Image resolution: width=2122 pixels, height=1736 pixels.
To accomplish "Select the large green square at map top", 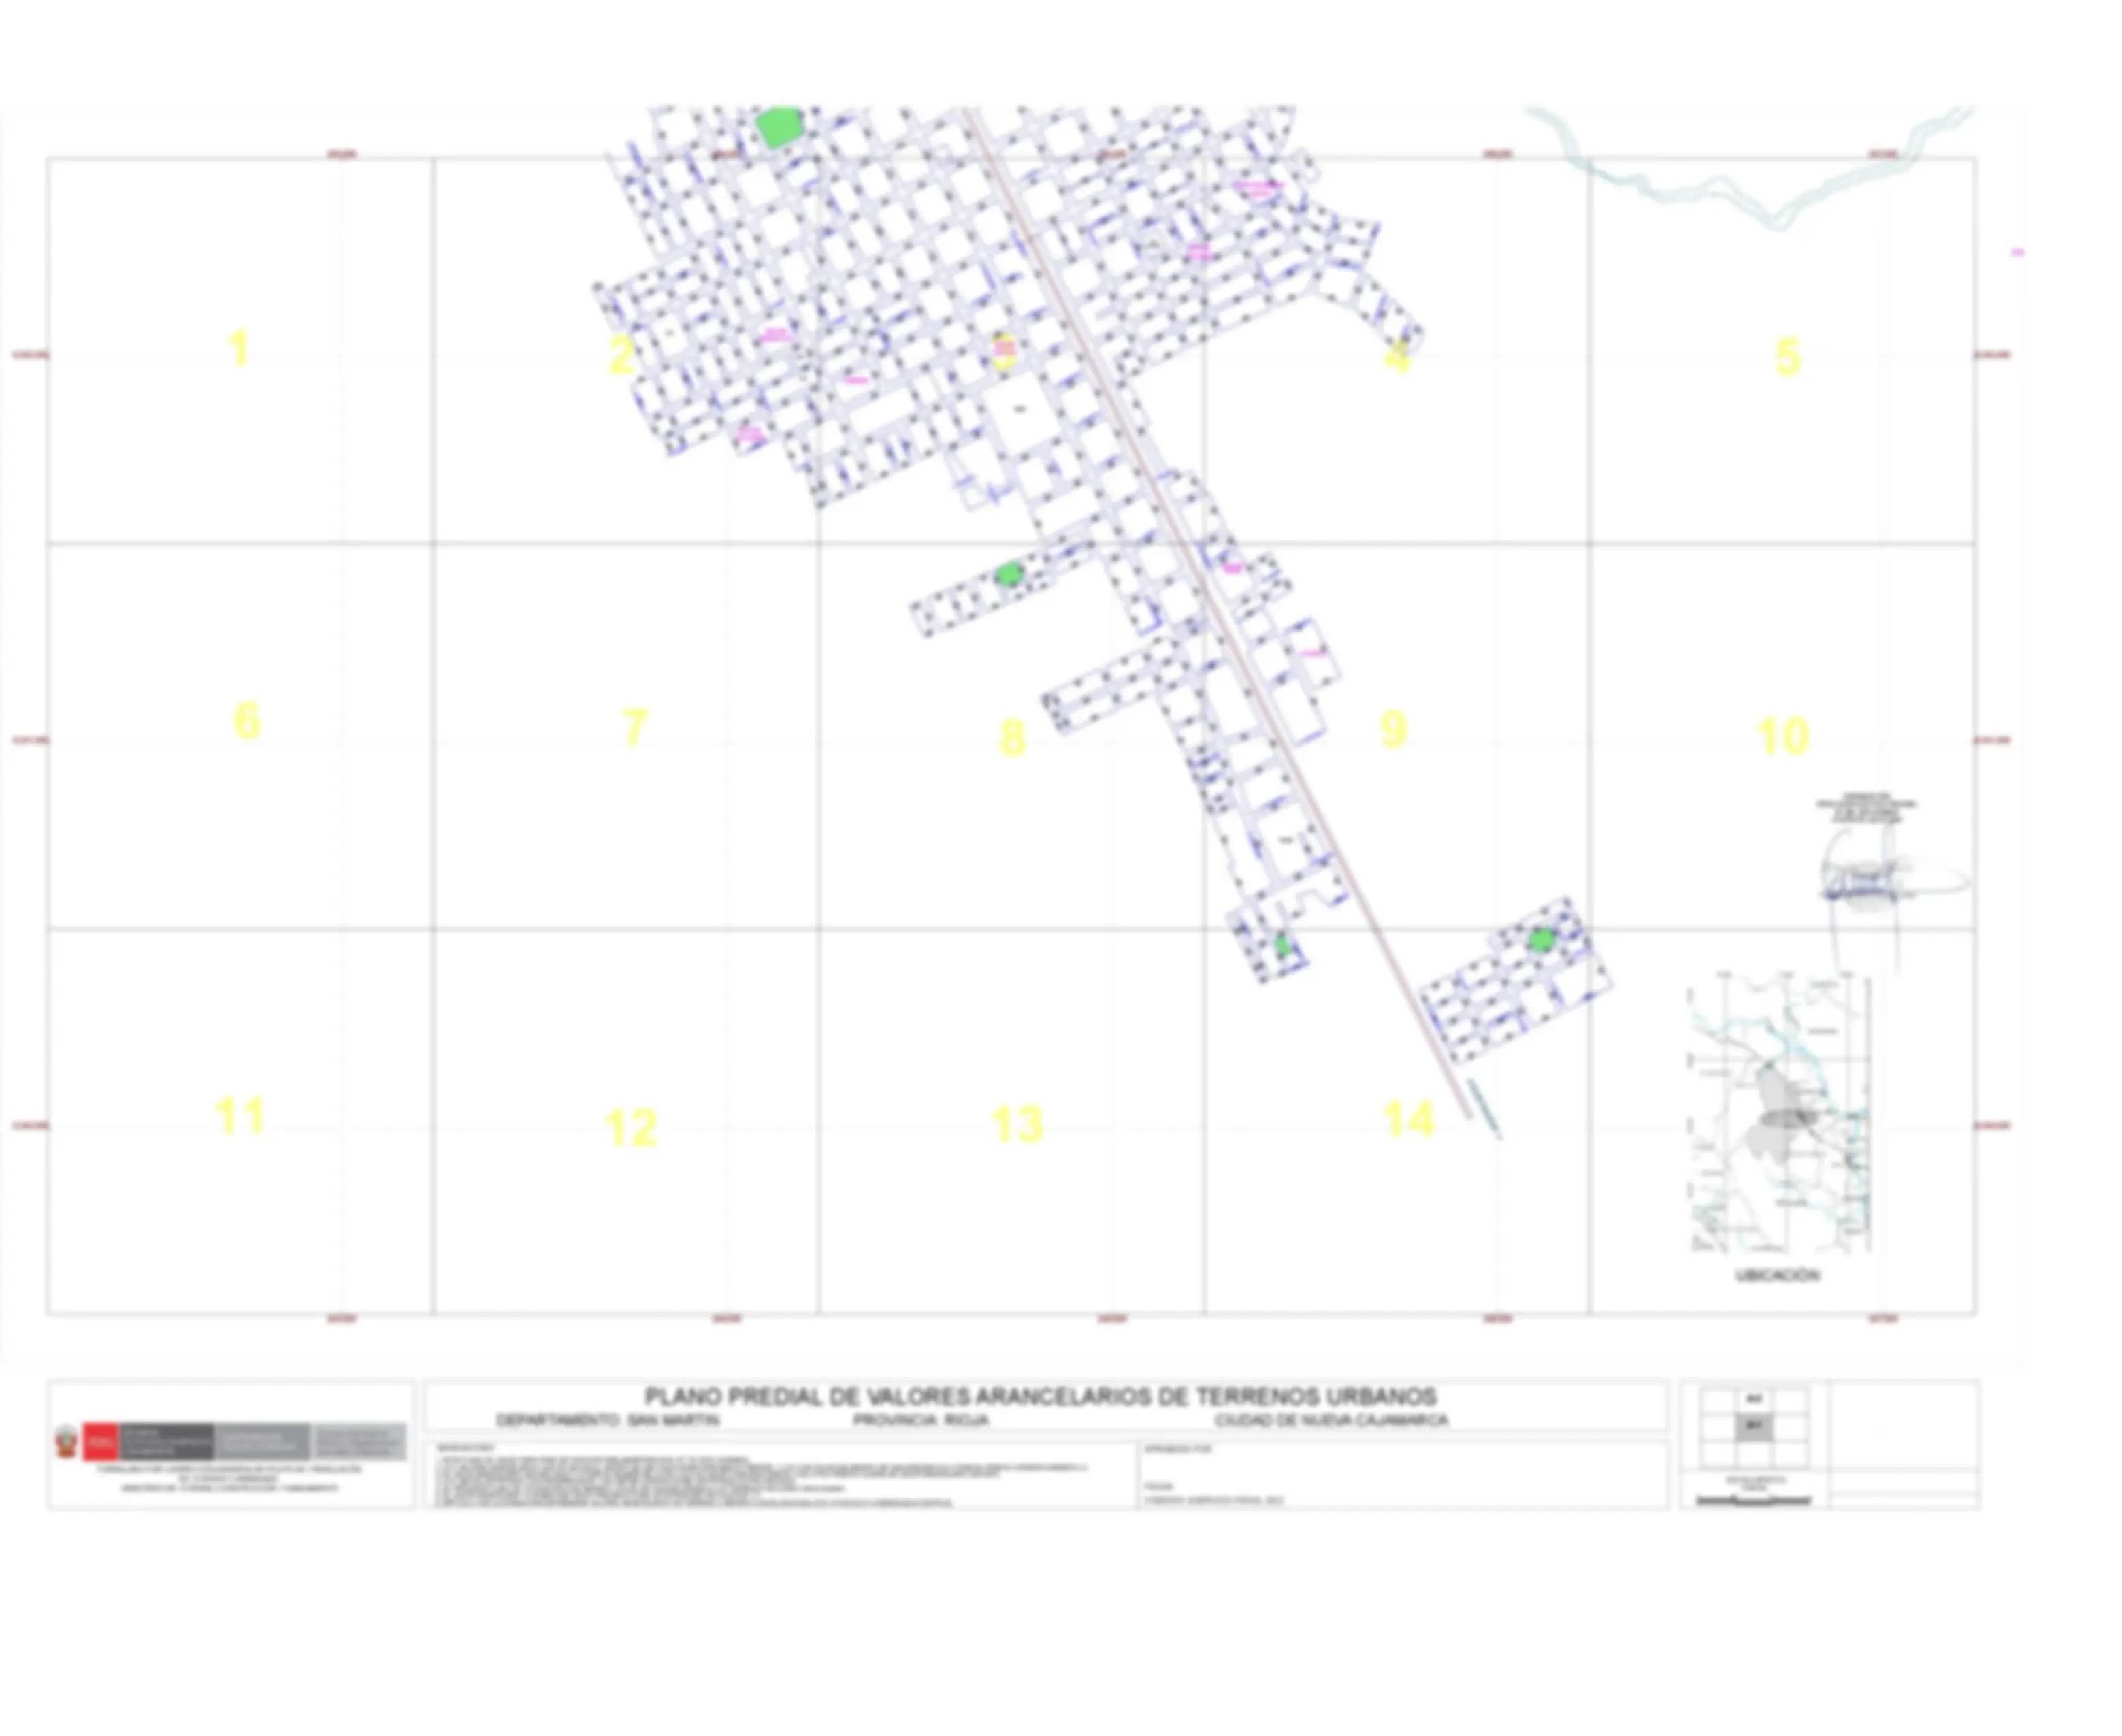I will click(x=779, y=127).
